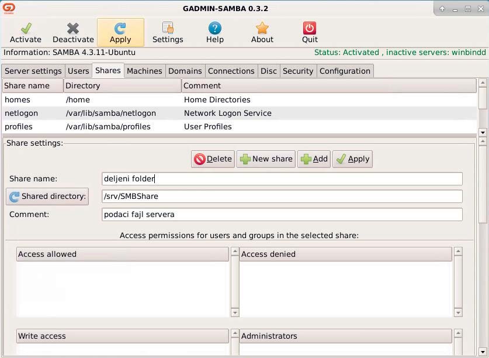Click shares list scrollbar down arrow
Viewport: 489px width, 358px height.
(483, 132)
